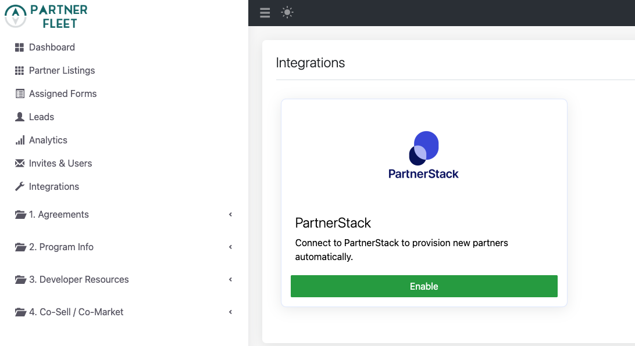Open the Analytics section
Screen dimensions: 635x346
click(x=48, y=140)
